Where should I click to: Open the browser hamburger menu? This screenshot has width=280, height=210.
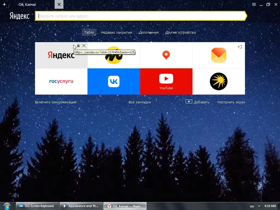point(254,4)
